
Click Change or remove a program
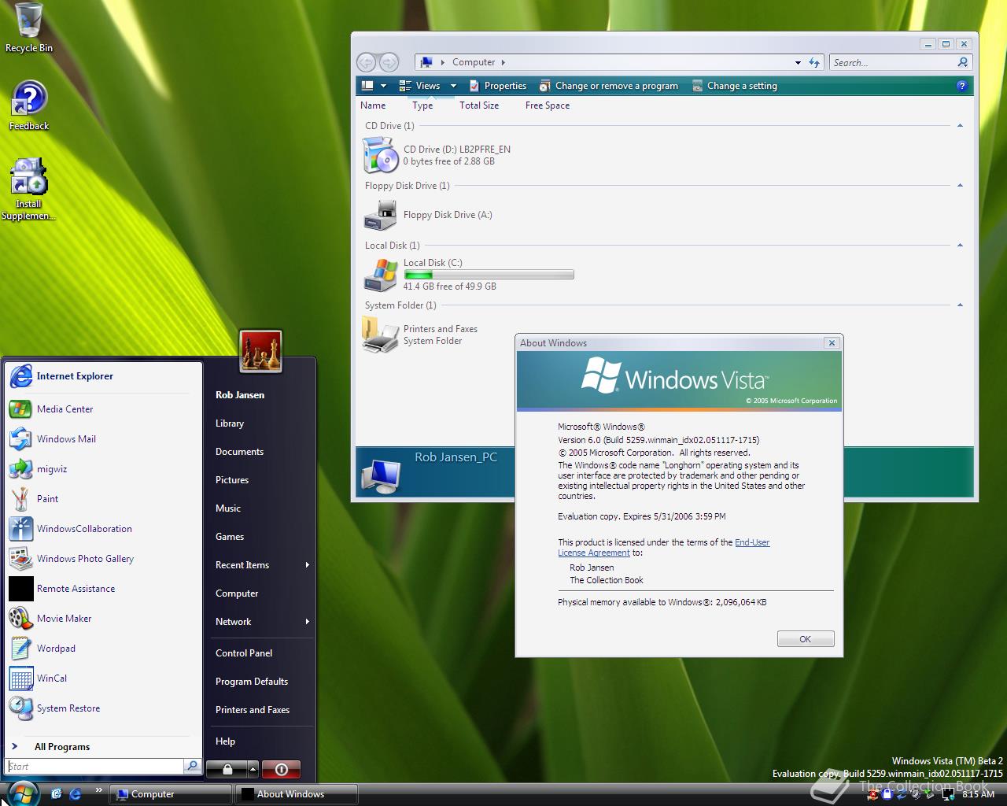click(608, 86)
